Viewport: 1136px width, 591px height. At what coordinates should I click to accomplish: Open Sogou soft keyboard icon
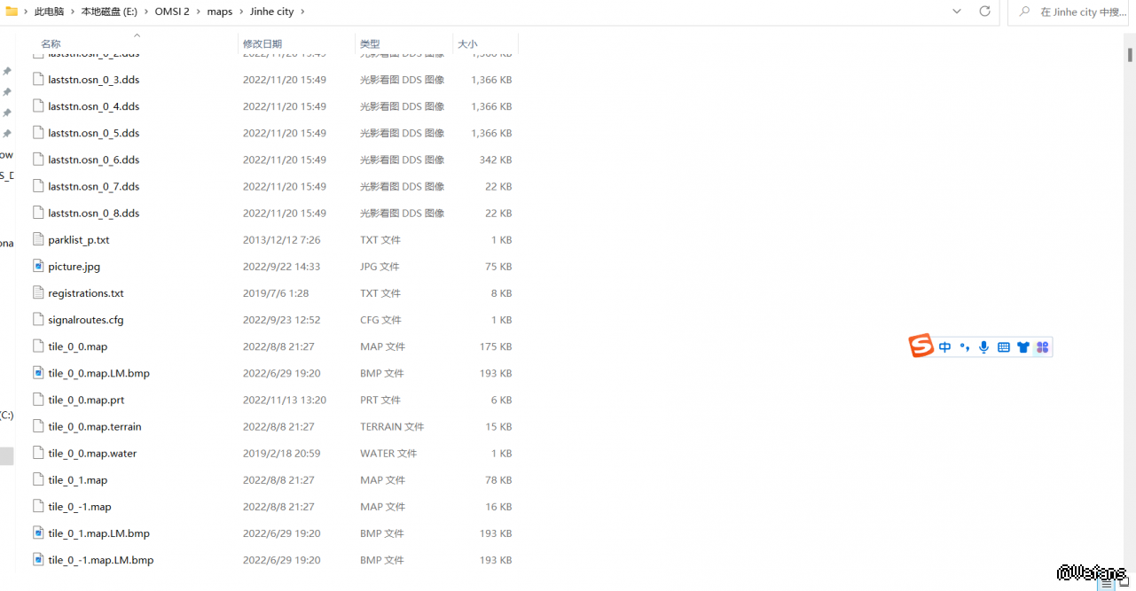point(1004,347)
